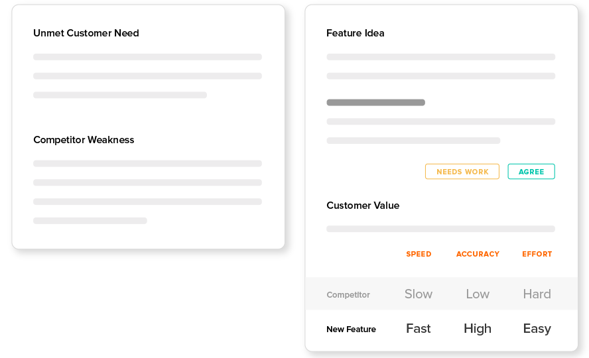Select the Competitor Weakness heading
The image size is (589, 358).
tap(84, 140)
